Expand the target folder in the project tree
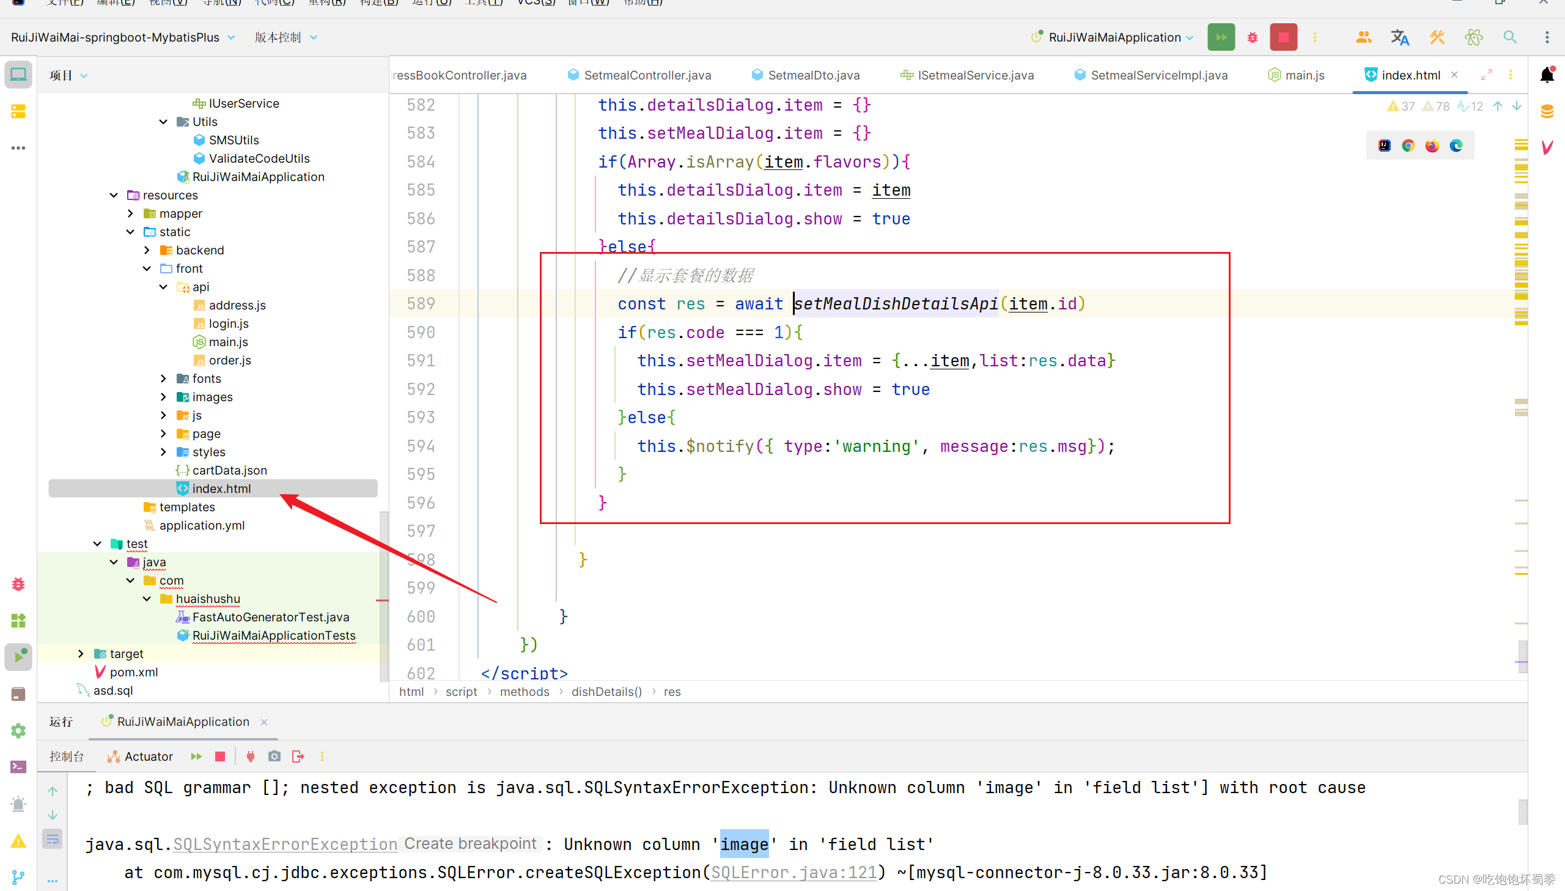1565x891 pixels. (81, 654)
